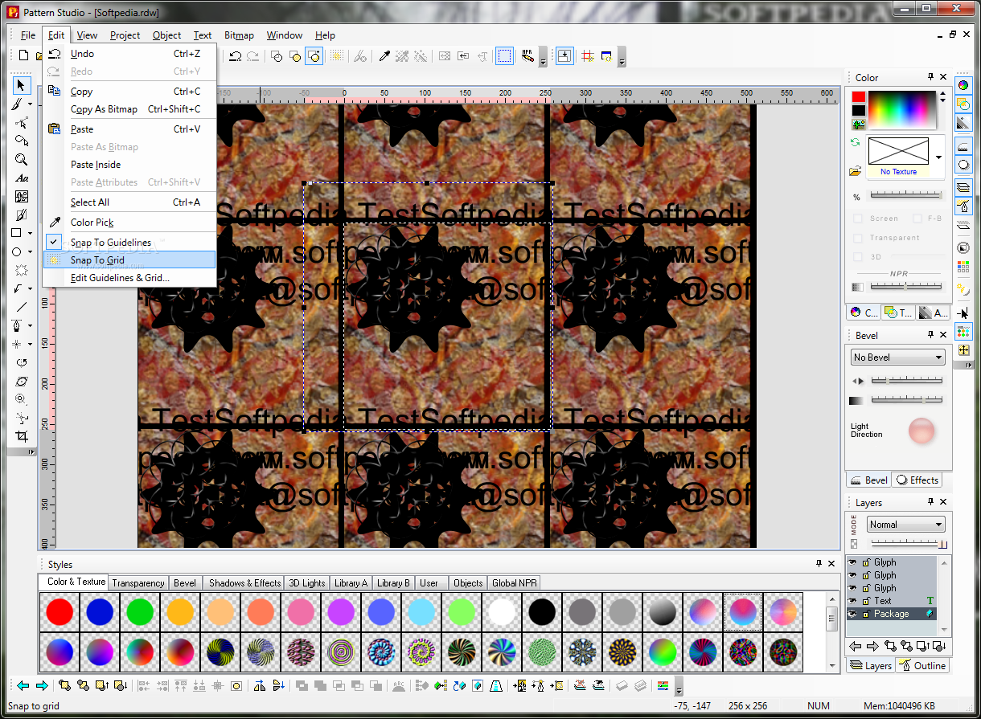Click the New document icon
The image size is (981, 719).
[24, 55]
